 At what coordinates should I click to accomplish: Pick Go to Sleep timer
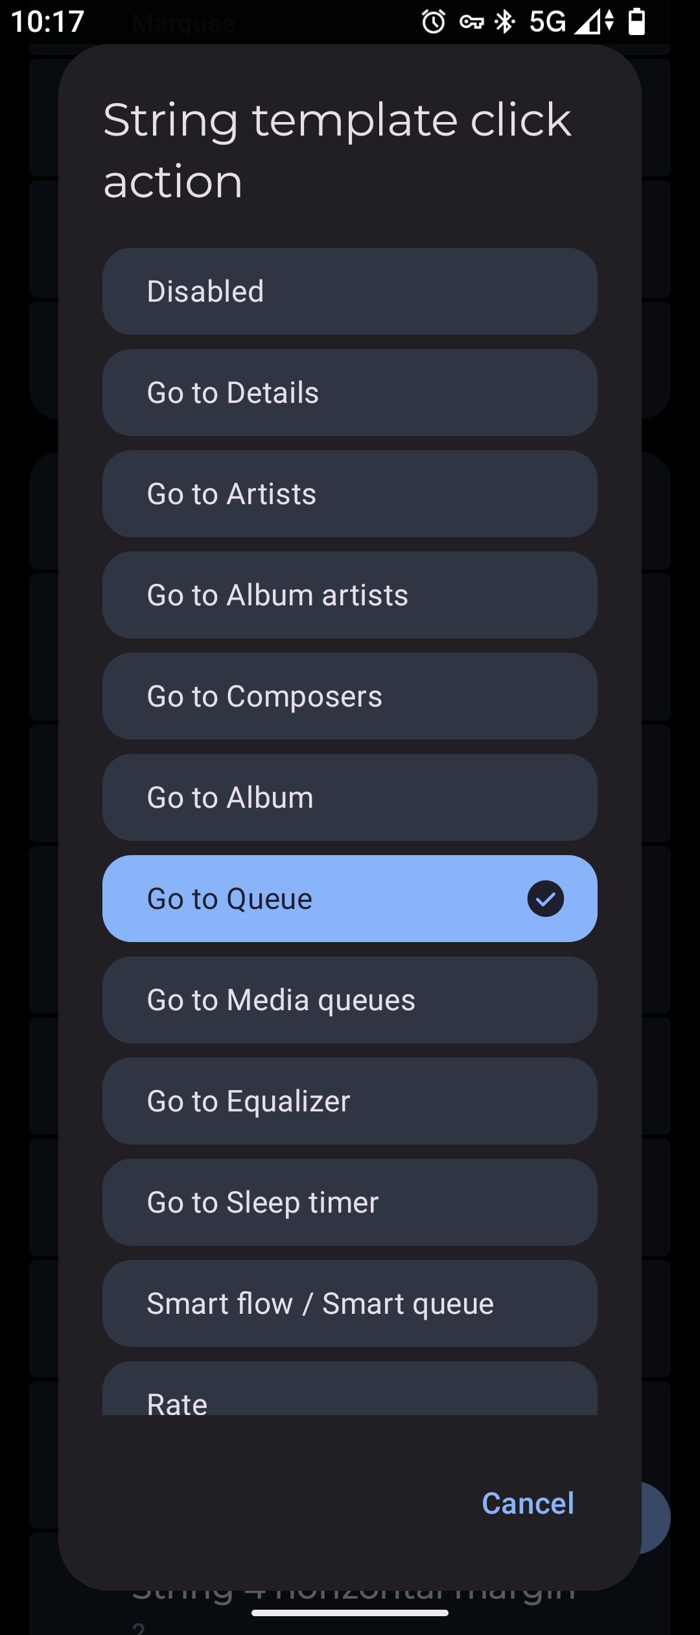pyautogui.click(x=350, y=1202)
